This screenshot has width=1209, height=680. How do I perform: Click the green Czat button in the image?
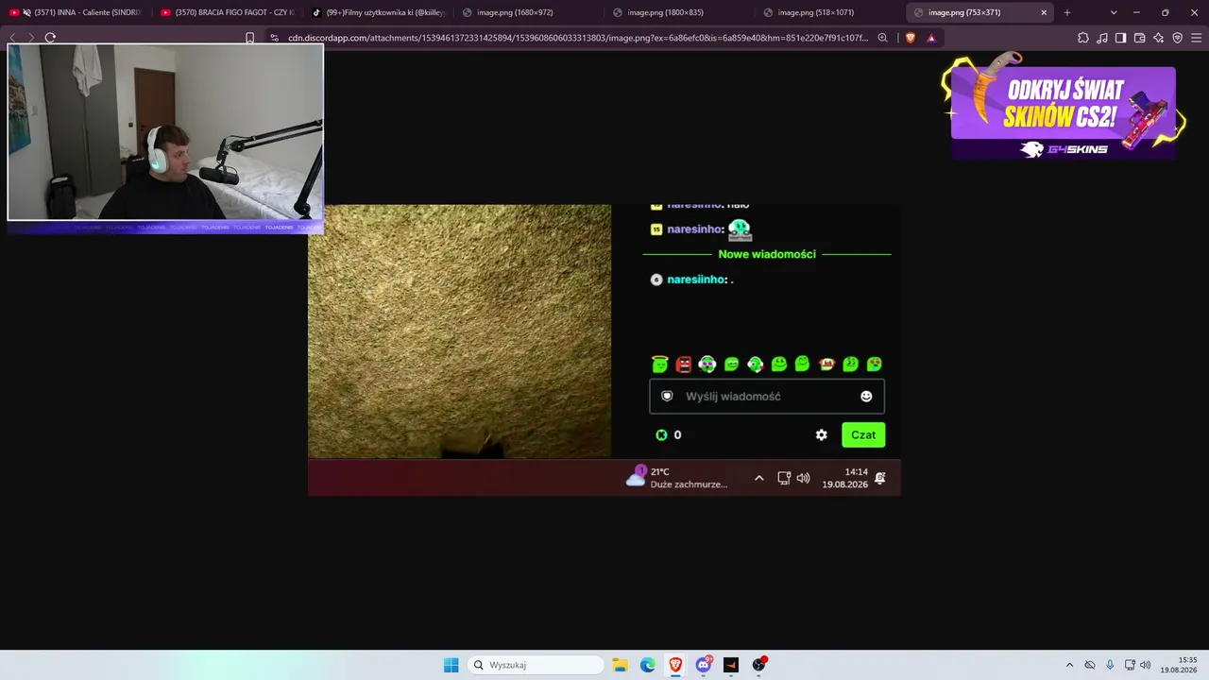tap(863, 434)
